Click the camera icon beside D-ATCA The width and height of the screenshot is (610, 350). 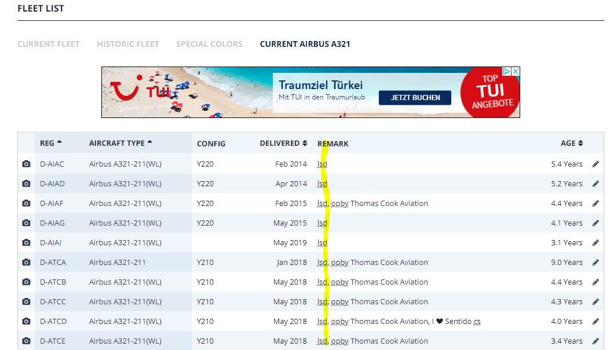pyautogui.click(x=26, y=262)
